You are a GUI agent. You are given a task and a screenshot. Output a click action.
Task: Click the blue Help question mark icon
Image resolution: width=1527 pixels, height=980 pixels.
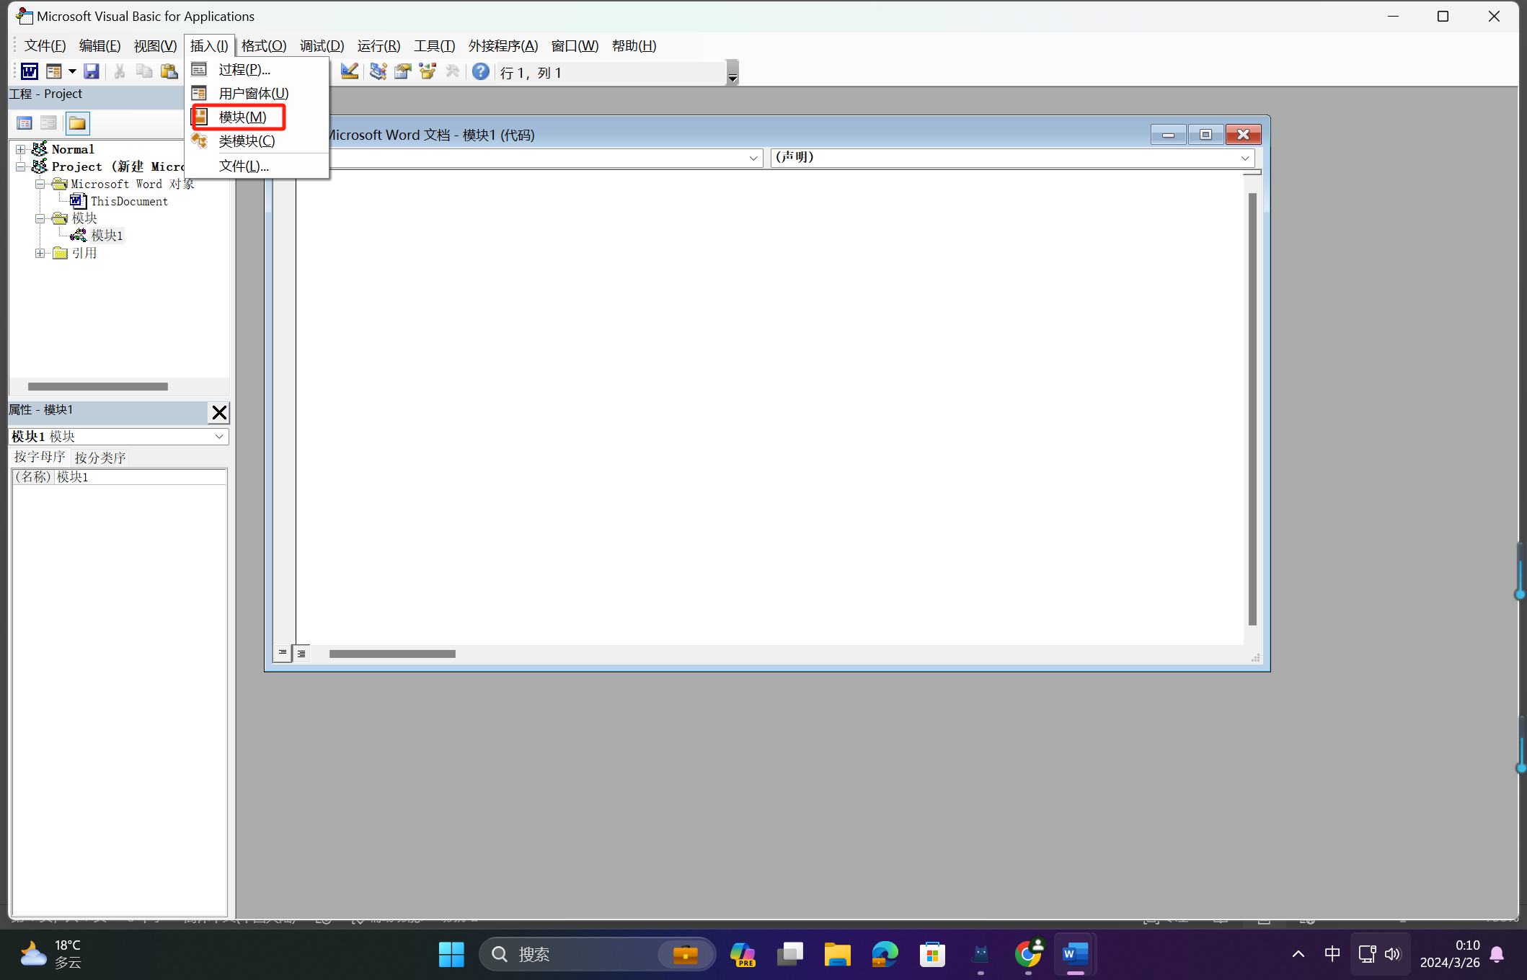click(x=480, y=71)
